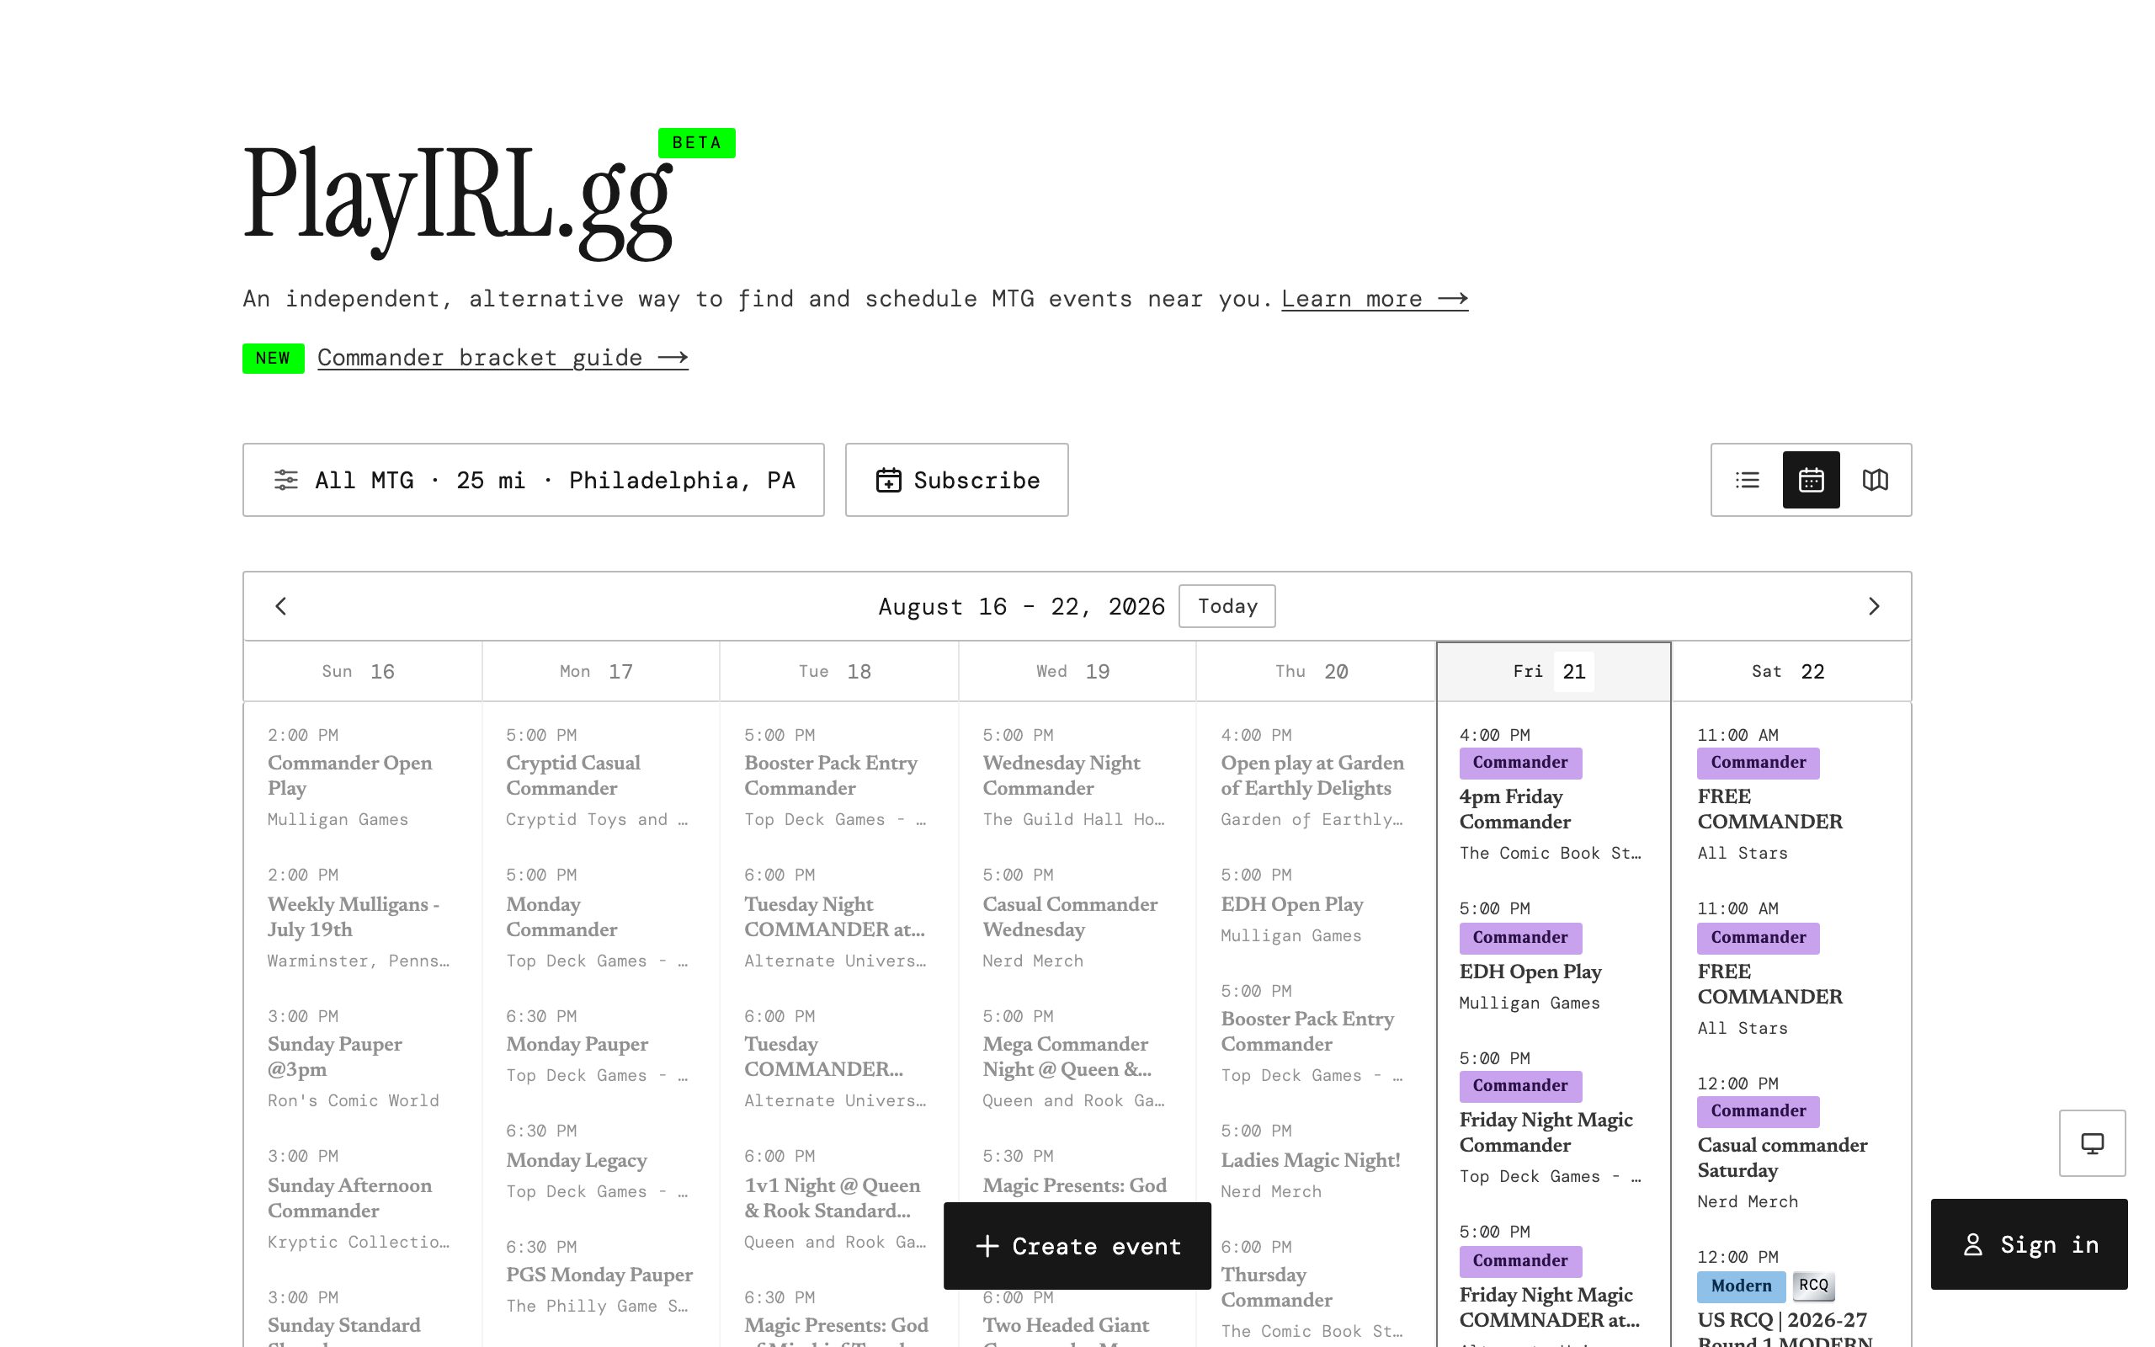This screenshot has height=1347, width=2155.
Task: Switch to list view icon
Action: point(1748,480)
